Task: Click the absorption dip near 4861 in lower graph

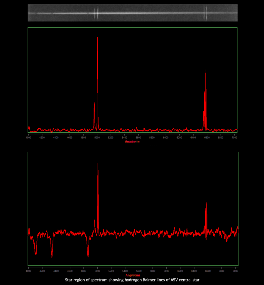Action: click(x=88, y=257)
